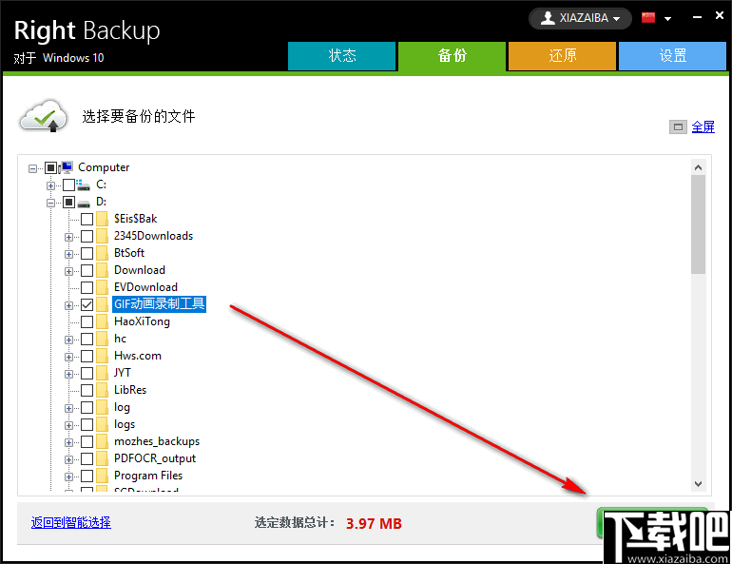This screenshot has height=564, width=732.
Task: Click the $Eis$Bak folder icon
Action: click(x=102, y=219)
